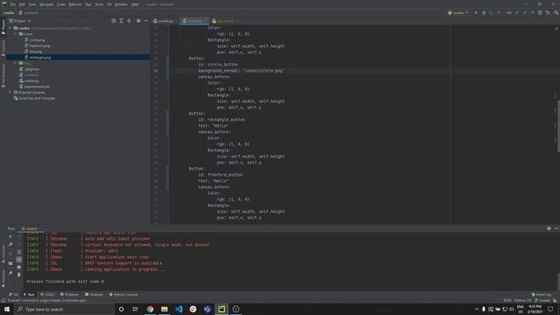
Task: Click the Windows search box
Action: [64, 309]
